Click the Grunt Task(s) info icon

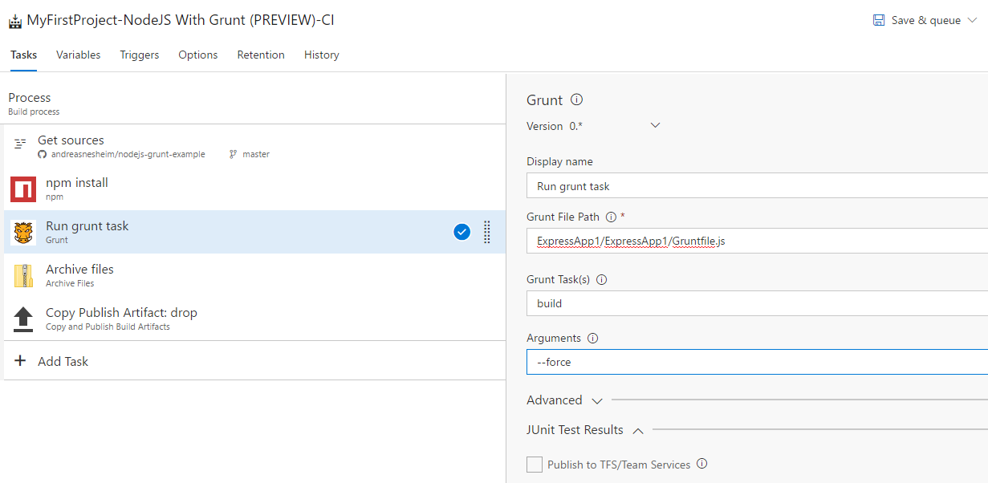(602, 280)
